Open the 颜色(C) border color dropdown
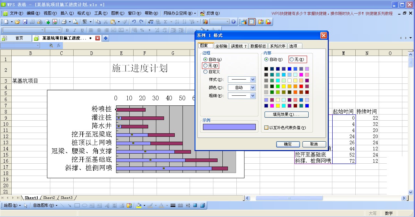 coord(253,88)
